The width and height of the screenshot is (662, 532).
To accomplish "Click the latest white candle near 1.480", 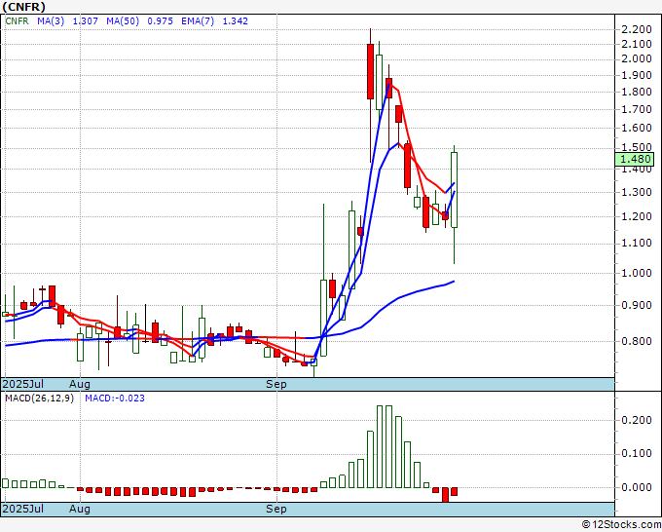I will (454, 190).
